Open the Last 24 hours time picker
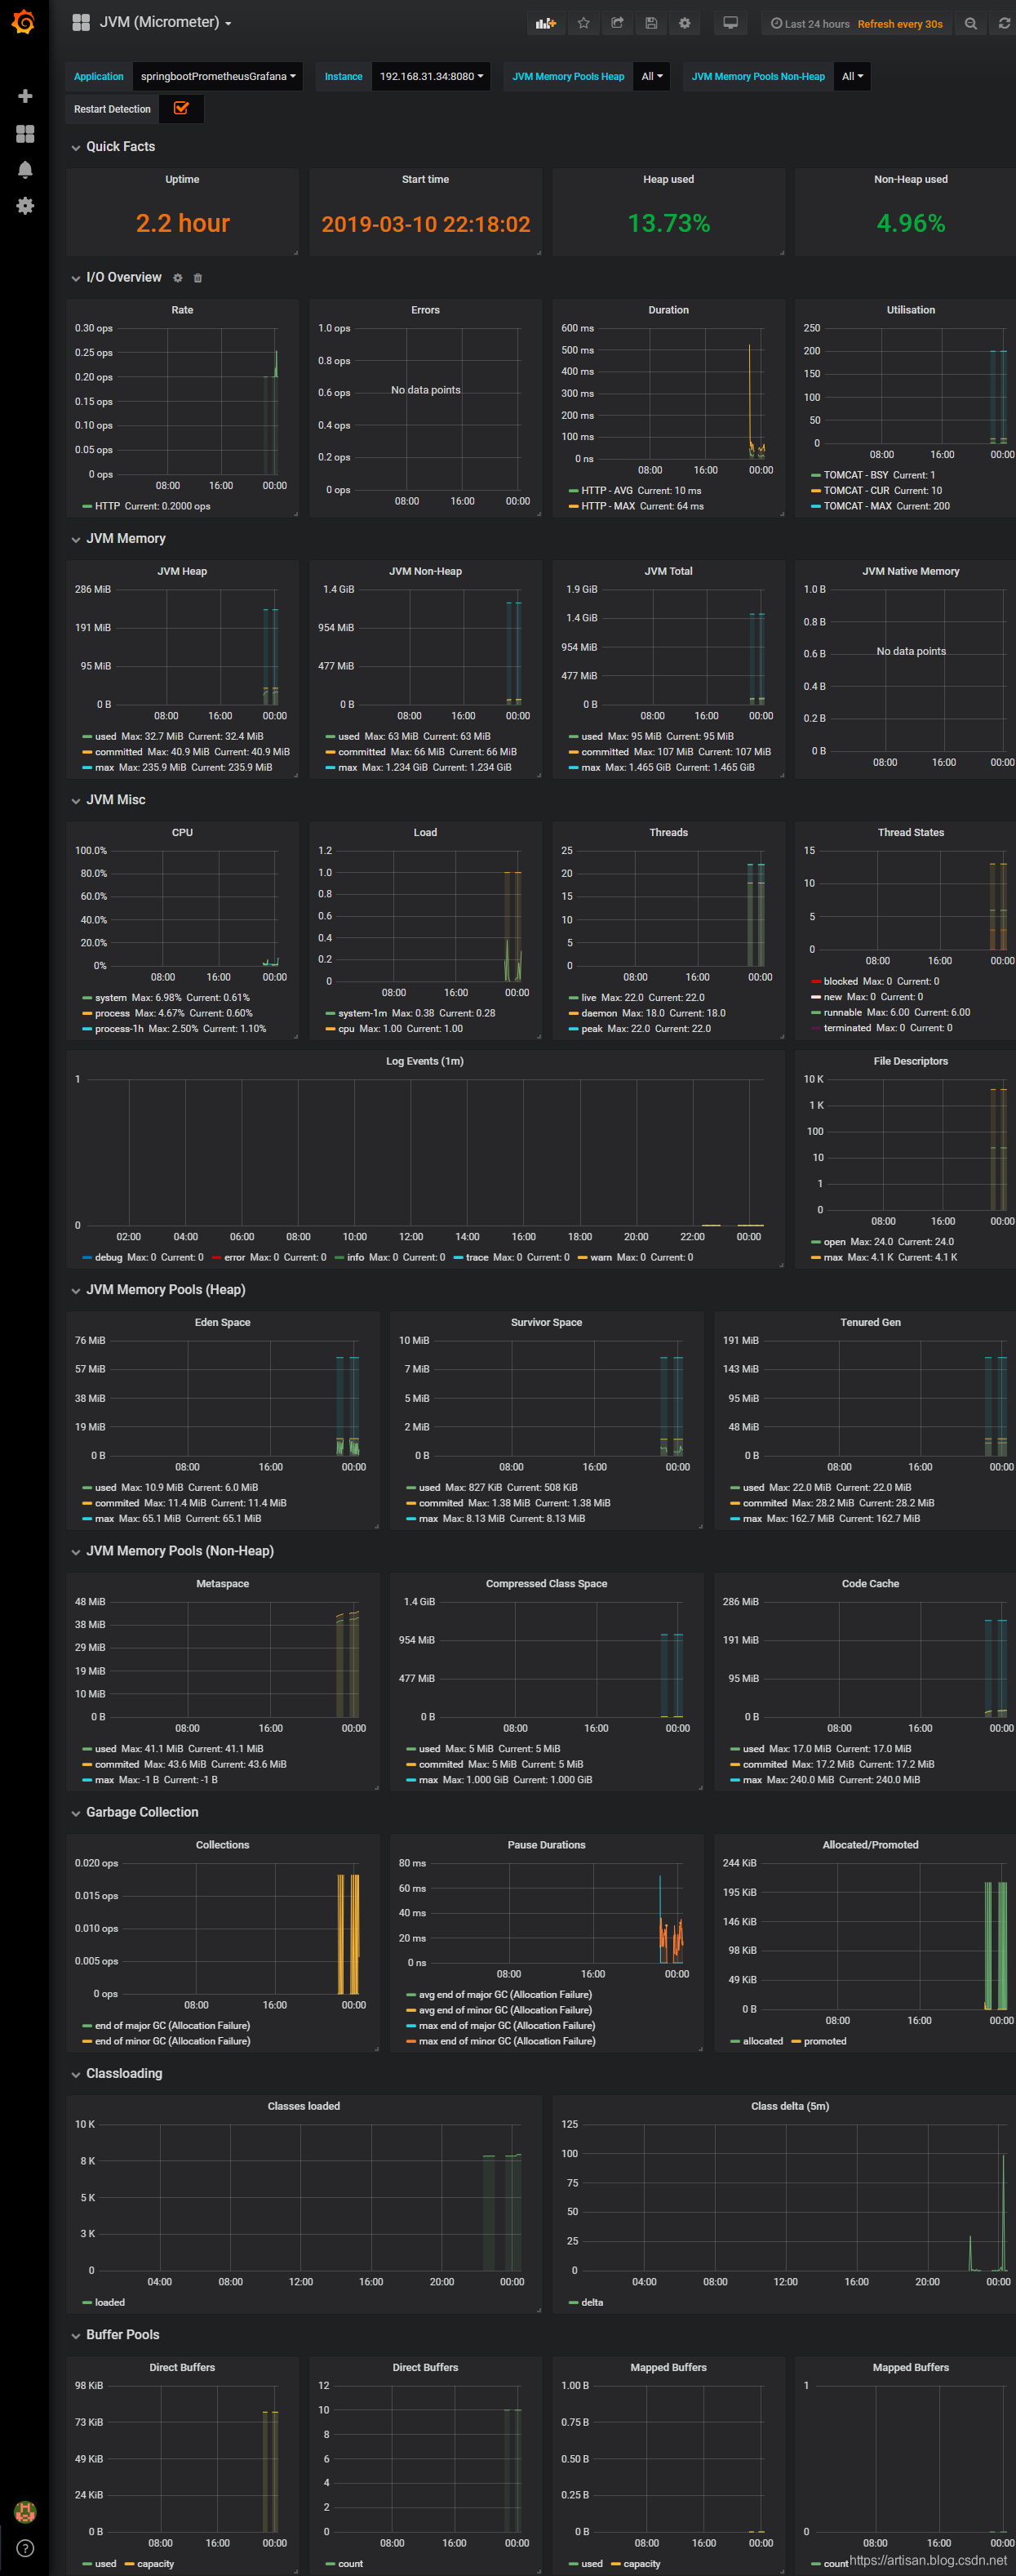Image resolution: width=1016 pixels, height=2576 pixels. (810, 24)
